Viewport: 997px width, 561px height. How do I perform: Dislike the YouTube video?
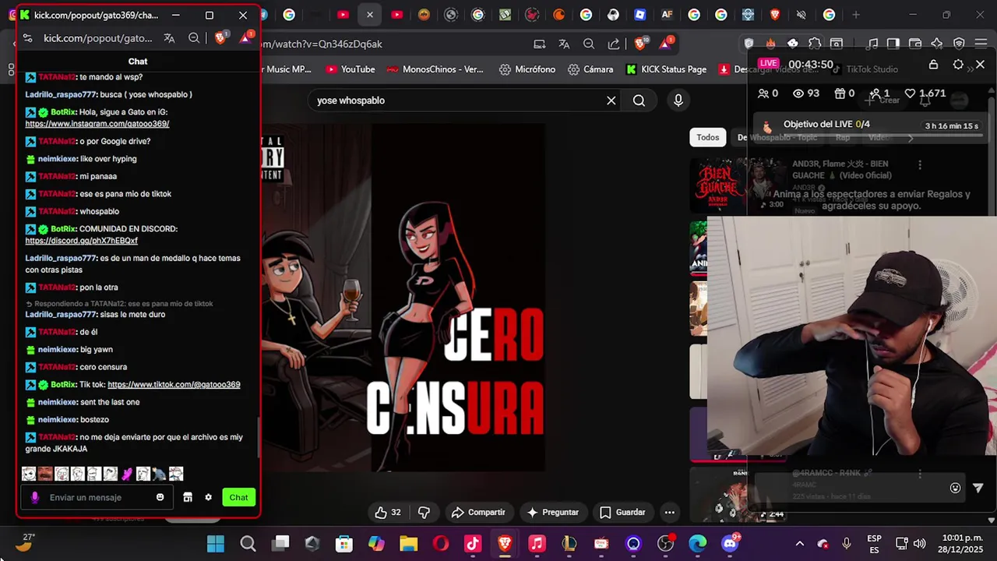(x=425, y=512)
